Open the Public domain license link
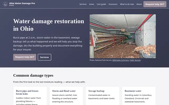Image resolution: width=169 pixels, height=105 pixels. tap(135, 60)
